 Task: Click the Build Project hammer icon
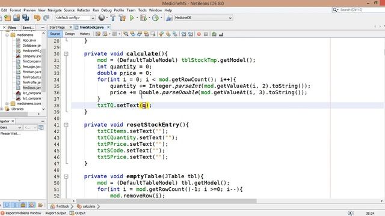coord(112,18)
